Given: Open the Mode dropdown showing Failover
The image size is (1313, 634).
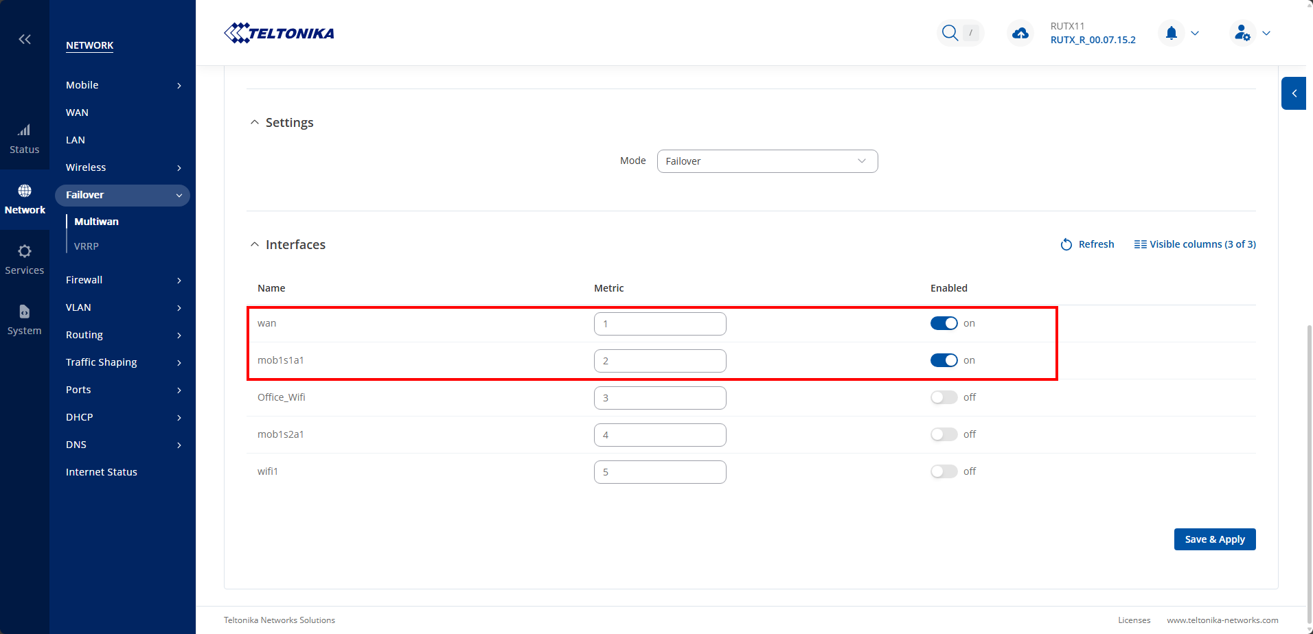Looking at the screenshot, I should (x=767, y=161).
